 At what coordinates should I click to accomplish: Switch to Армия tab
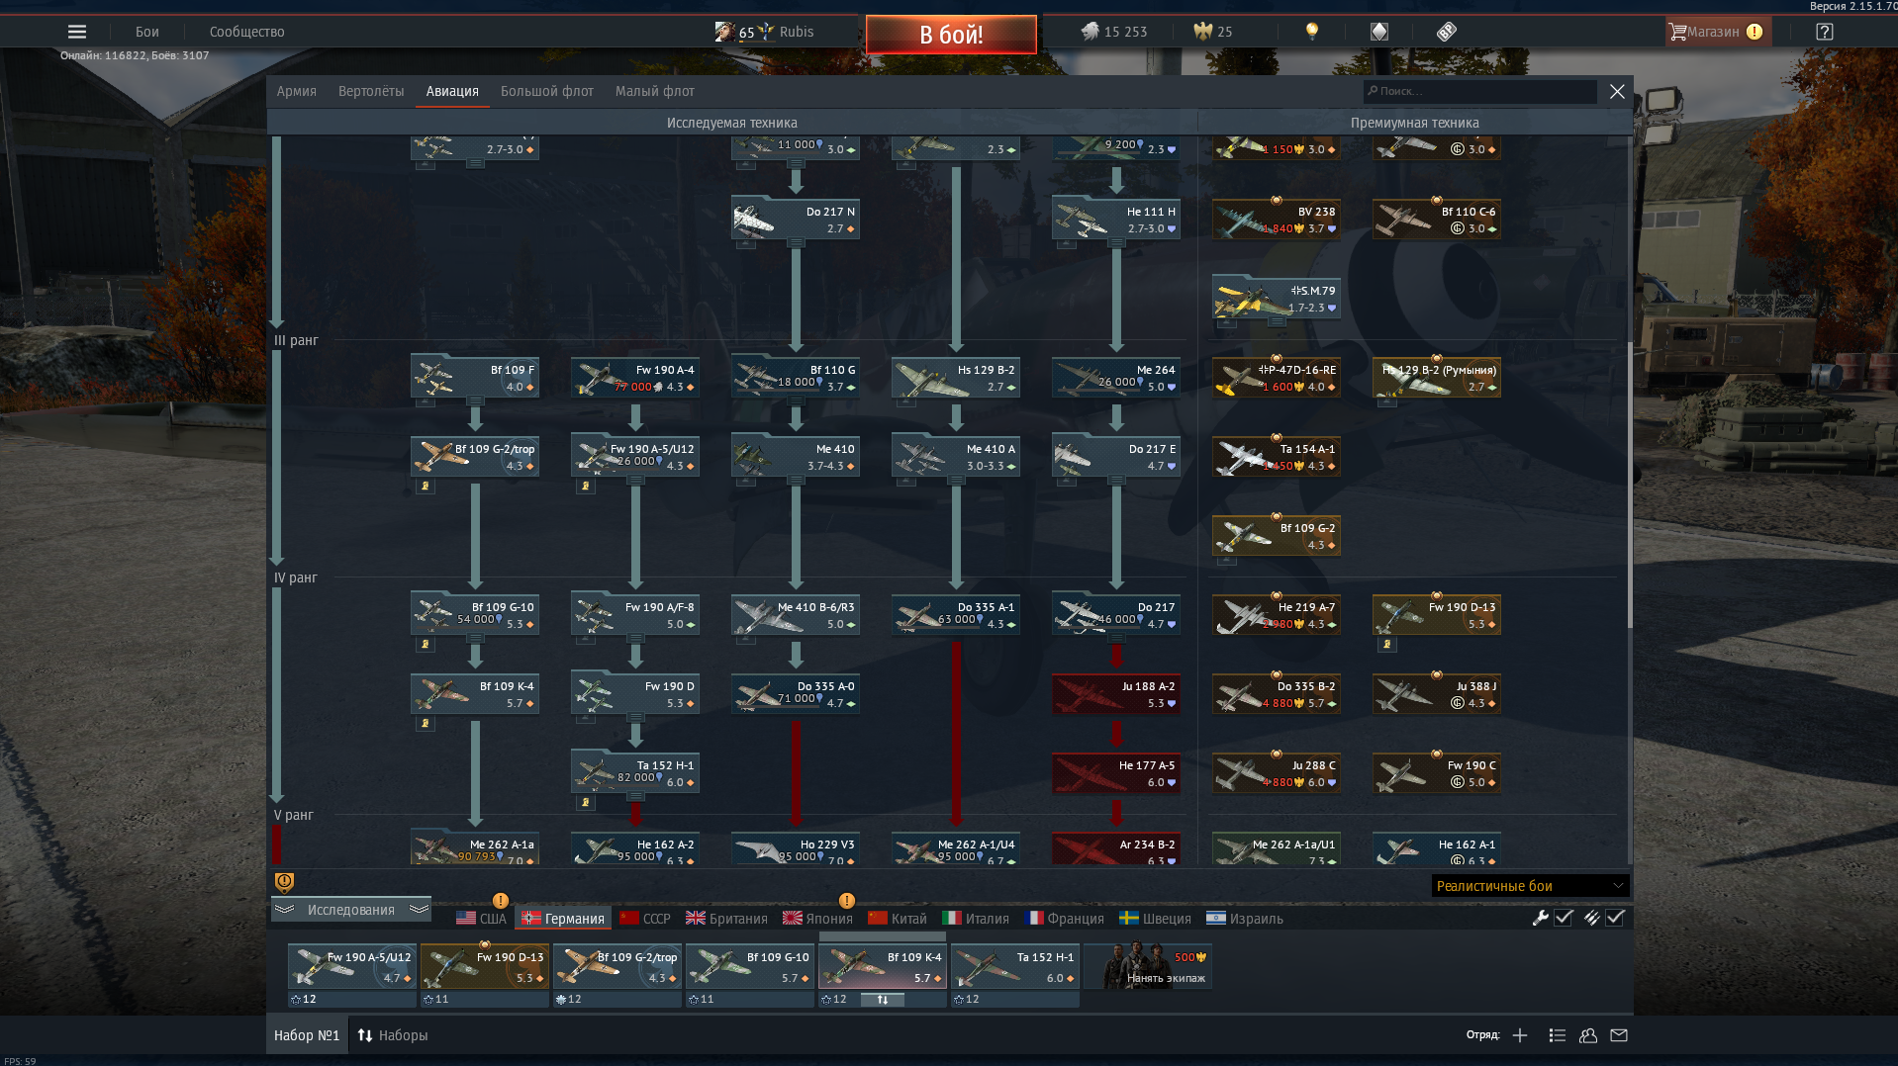click(297, 91)
